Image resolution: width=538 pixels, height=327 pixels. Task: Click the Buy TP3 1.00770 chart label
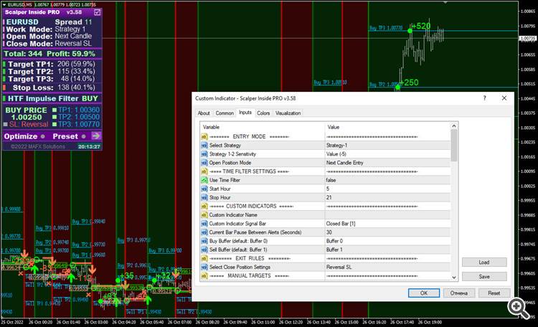tap(386, 28)
